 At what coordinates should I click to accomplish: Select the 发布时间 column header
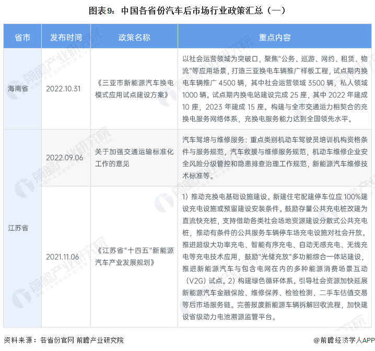coord(66,37)
